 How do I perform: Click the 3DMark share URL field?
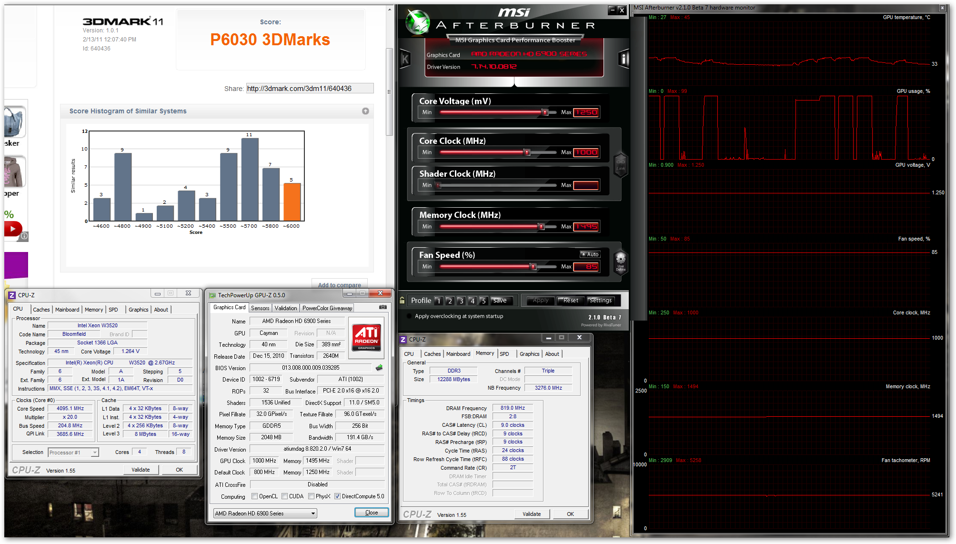click(x=310, y=89)
